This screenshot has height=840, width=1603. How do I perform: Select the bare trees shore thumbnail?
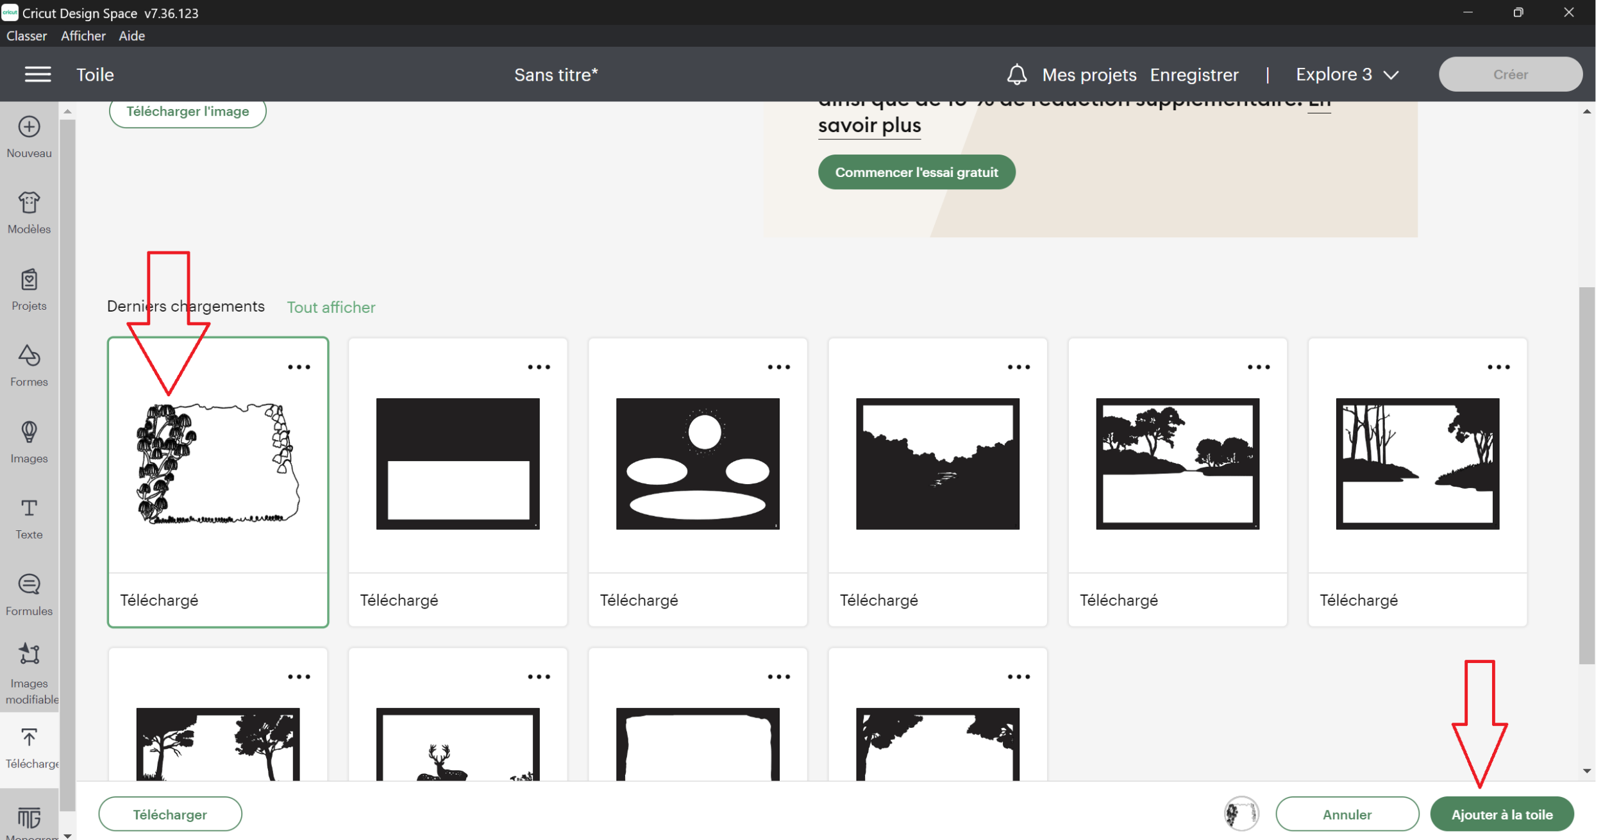[1417, 464]
